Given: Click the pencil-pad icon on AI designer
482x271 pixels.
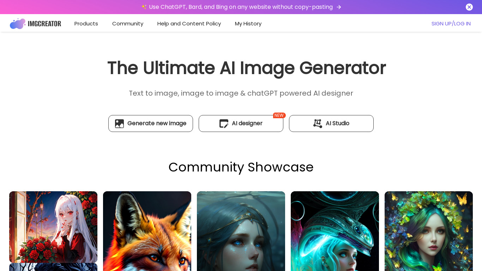Looking at the screenshot, I should click(224, 124).
